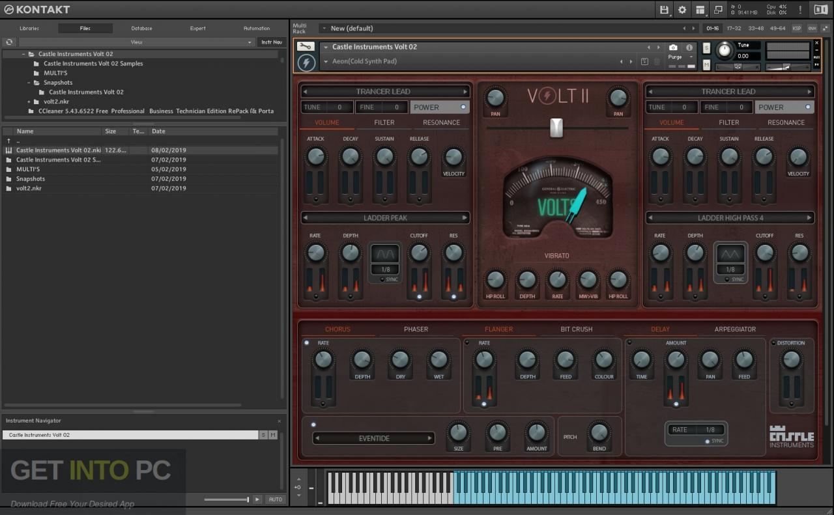Toggle AUTO preview button
834x515 pixels.
pyautogui.click(x=275, y=499)
